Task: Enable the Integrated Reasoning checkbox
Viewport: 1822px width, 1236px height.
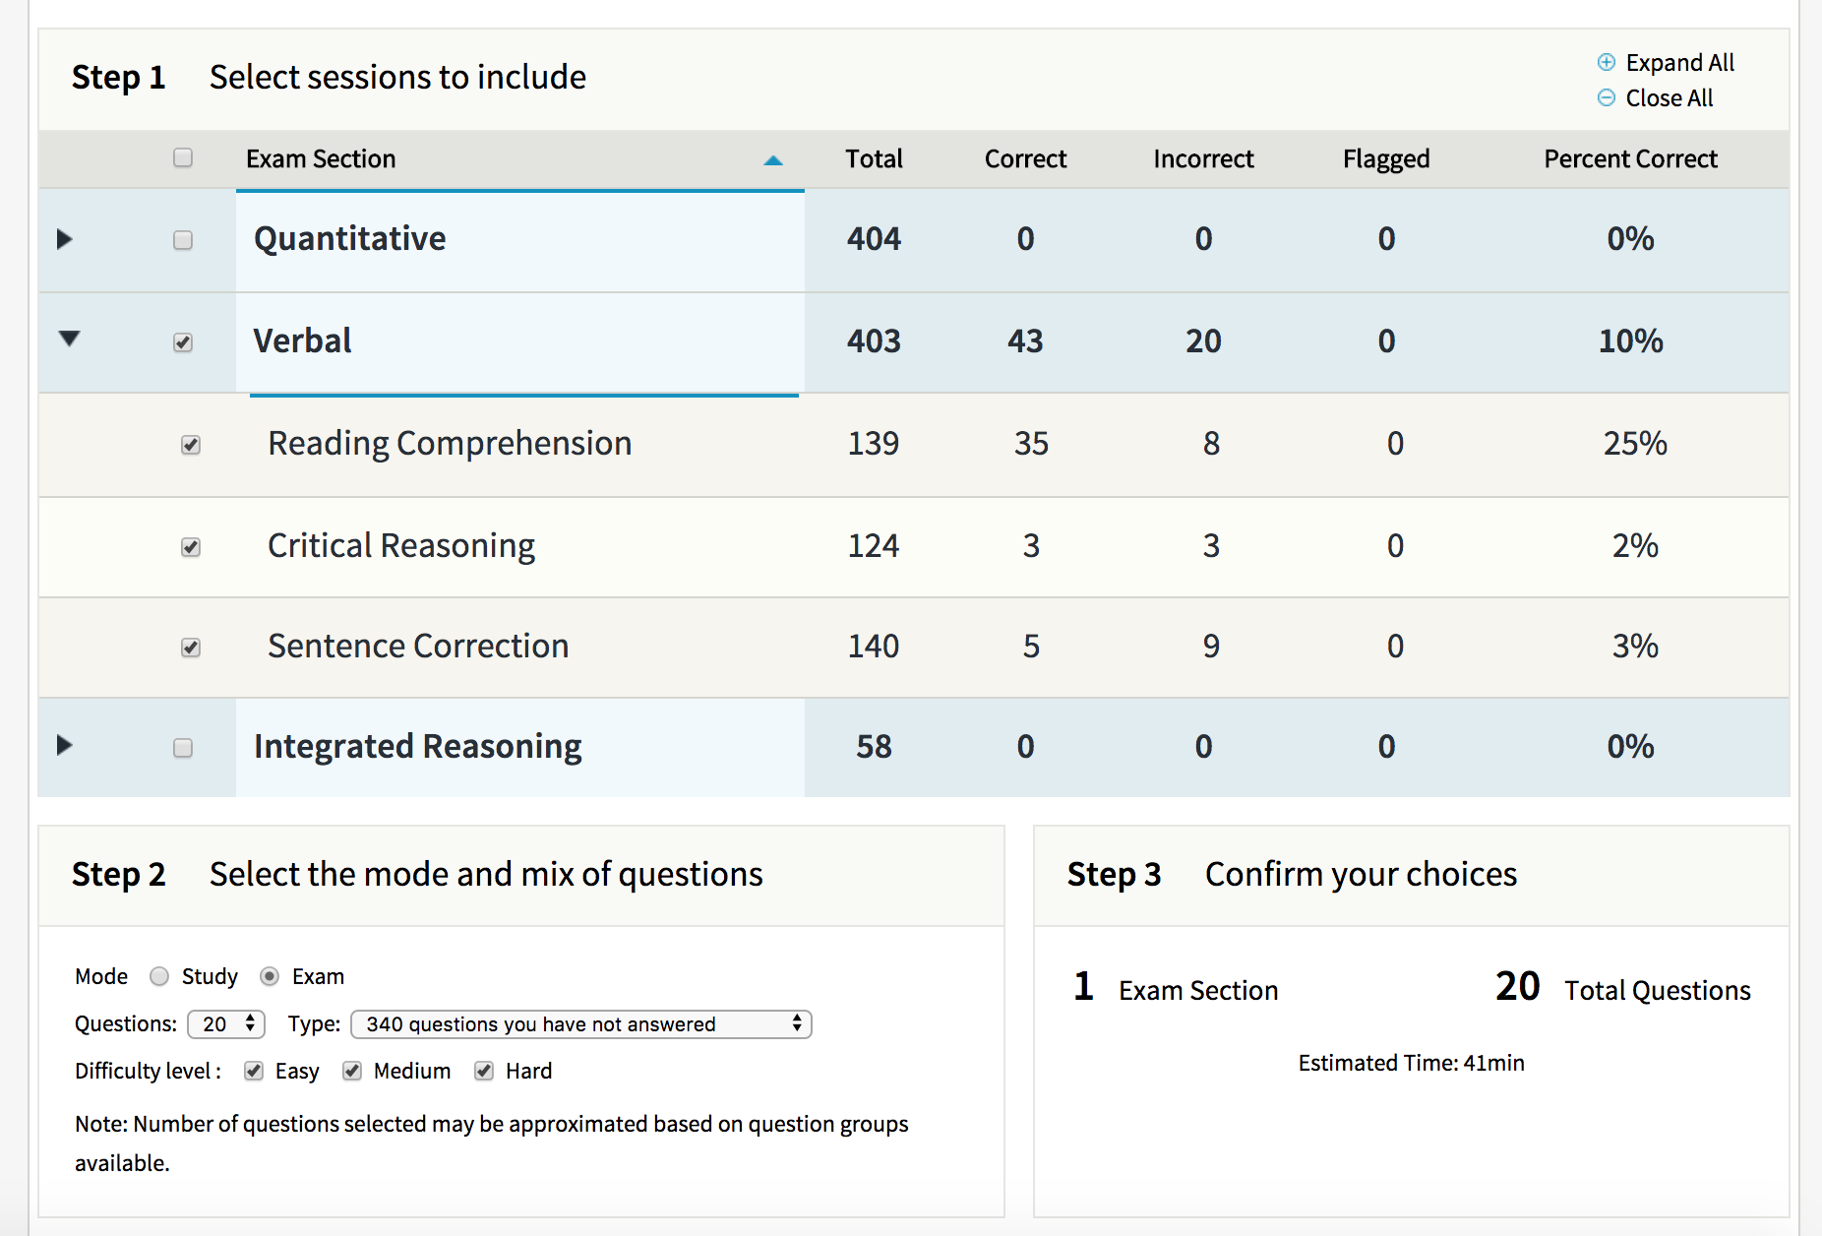Action: click(x=183, y=748)
